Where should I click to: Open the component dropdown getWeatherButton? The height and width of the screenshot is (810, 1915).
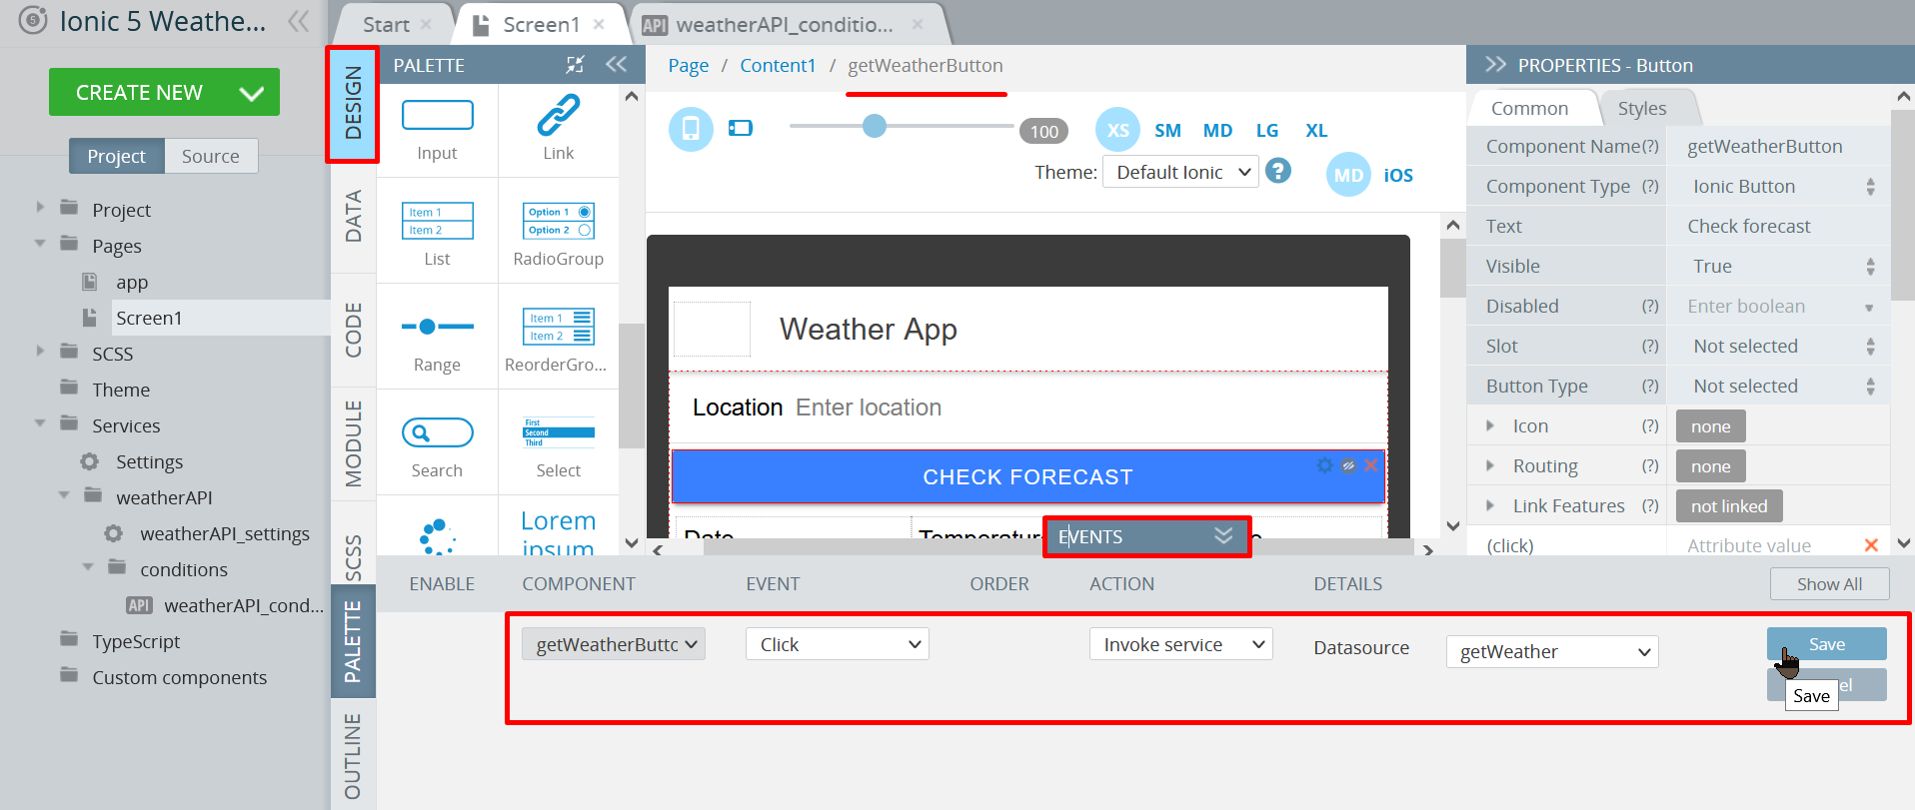pyautogui.click(x=614, y=644)
